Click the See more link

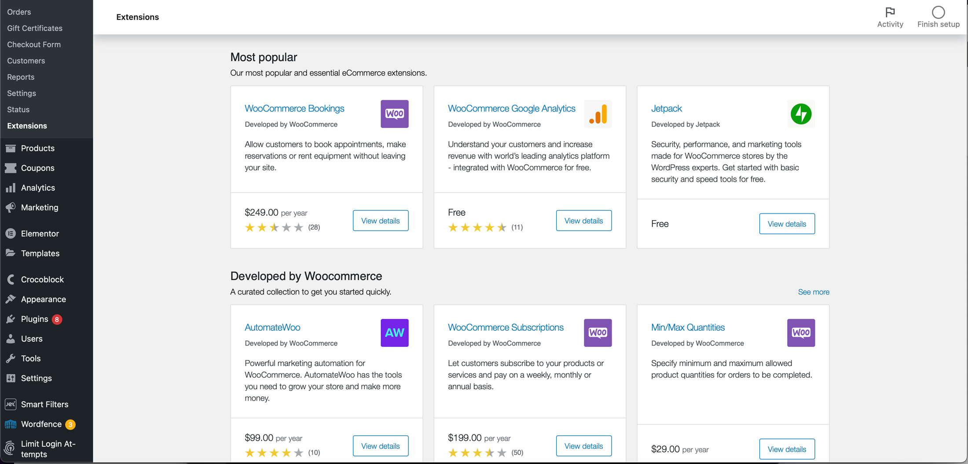click(x=813, y=292)
